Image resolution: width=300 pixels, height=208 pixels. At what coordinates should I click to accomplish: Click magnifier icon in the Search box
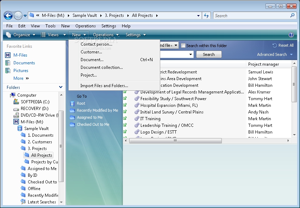(x=292, y=15)
